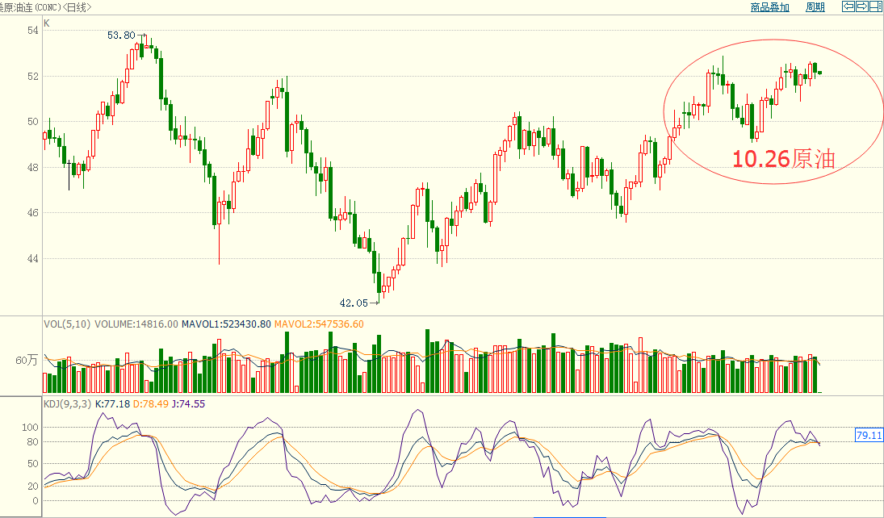Click the K:77.18 readout
884x518 pixels.
click(113, 403)
